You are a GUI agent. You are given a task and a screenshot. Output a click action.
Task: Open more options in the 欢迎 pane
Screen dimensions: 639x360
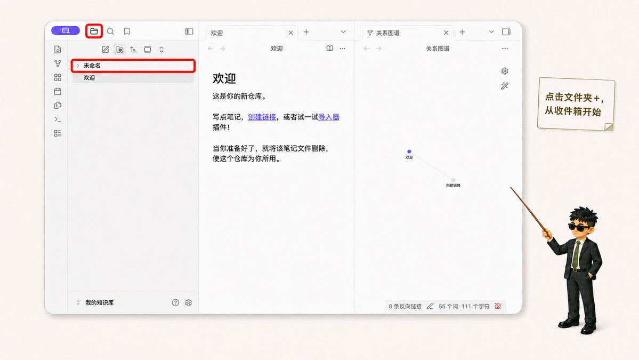tap(342, 49)
